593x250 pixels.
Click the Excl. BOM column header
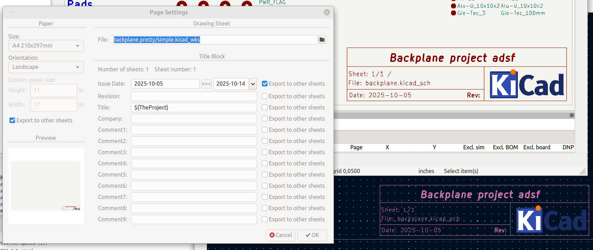coord(505,148)
